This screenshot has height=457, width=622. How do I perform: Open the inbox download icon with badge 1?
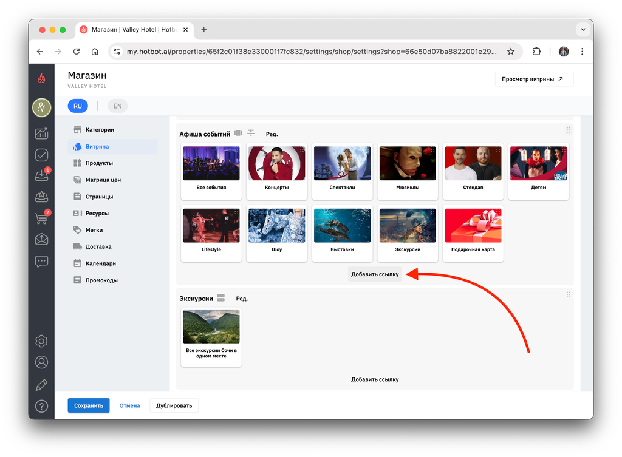tap(42, 175)
